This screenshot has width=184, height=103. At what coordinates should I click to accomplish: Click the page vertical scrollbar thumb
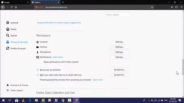[183, 67]
